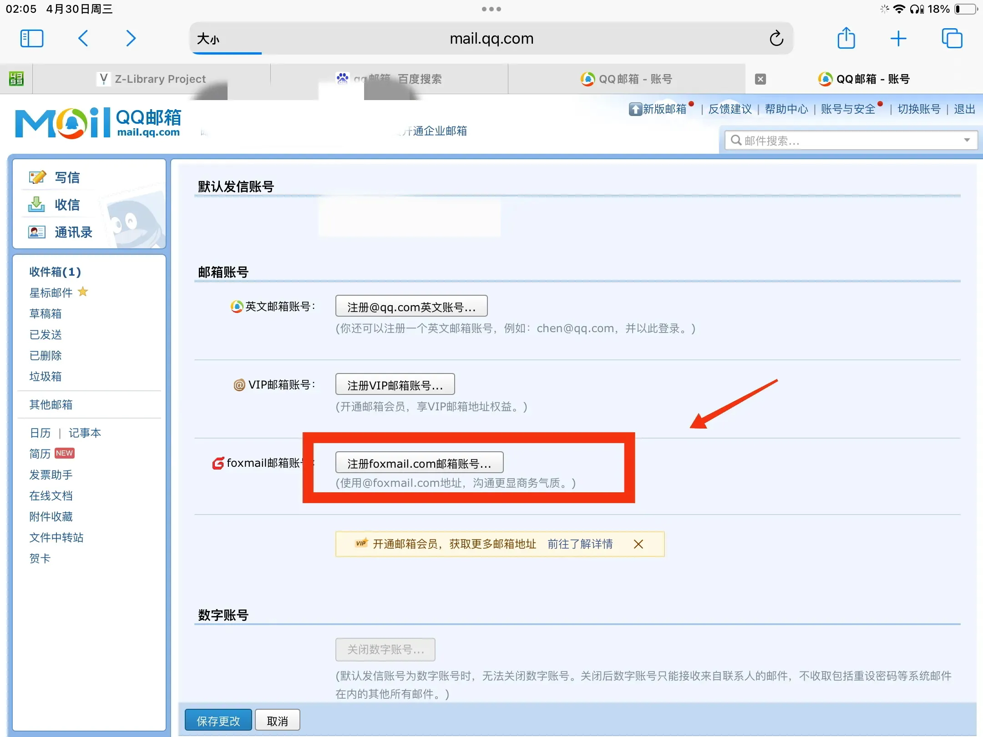
Task: Click 退出 to log out
Action: (964, 109)
